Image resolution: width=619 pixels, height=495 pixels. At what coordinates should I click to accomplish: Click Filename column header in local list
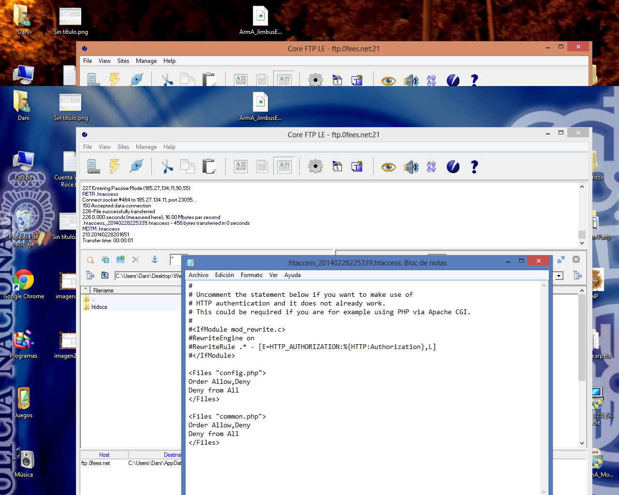tap(135, 290)
